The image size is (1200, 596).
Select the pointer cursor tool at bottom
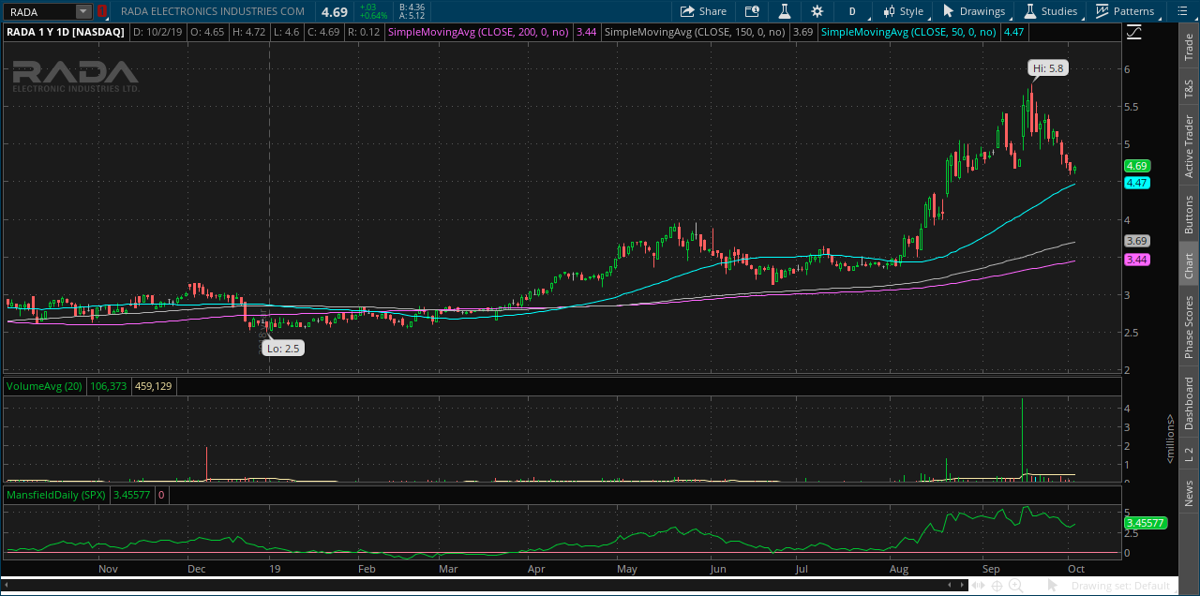[x=1053, y=586]
